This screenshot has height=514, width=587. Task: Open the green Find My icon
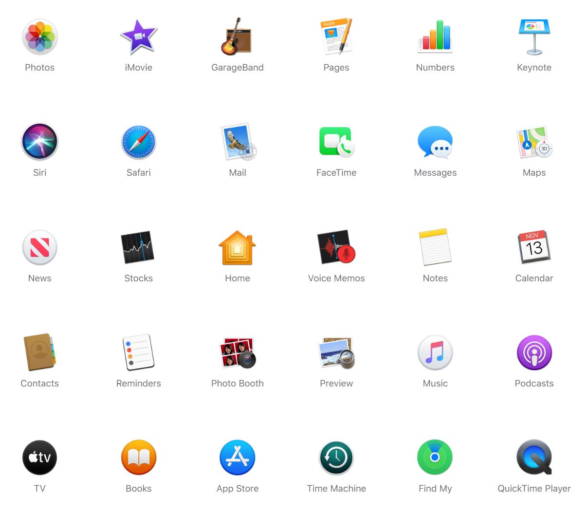pos(436,458)
